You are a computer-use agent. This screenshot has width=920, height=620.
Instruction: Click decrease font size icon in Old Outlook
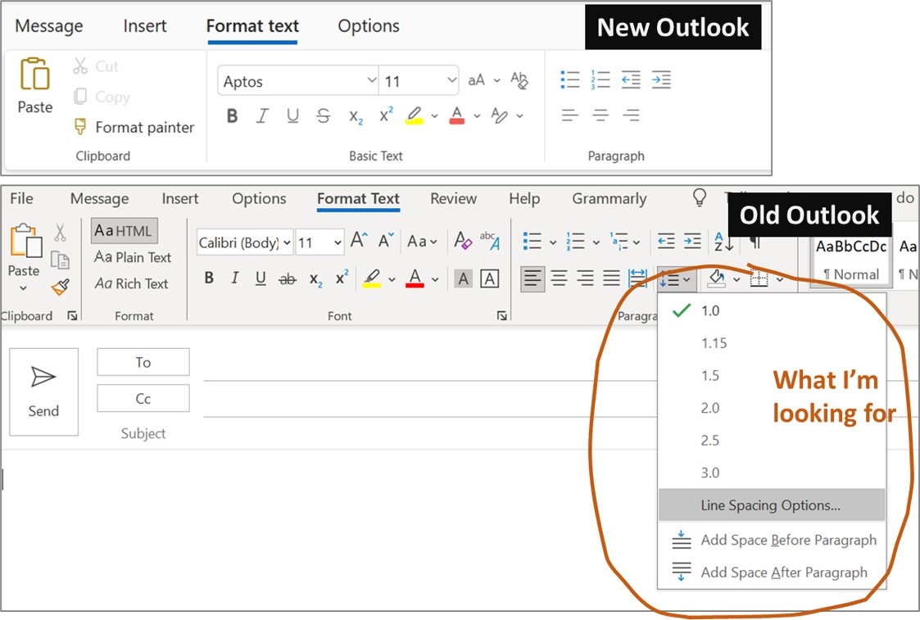coord(386,241)
